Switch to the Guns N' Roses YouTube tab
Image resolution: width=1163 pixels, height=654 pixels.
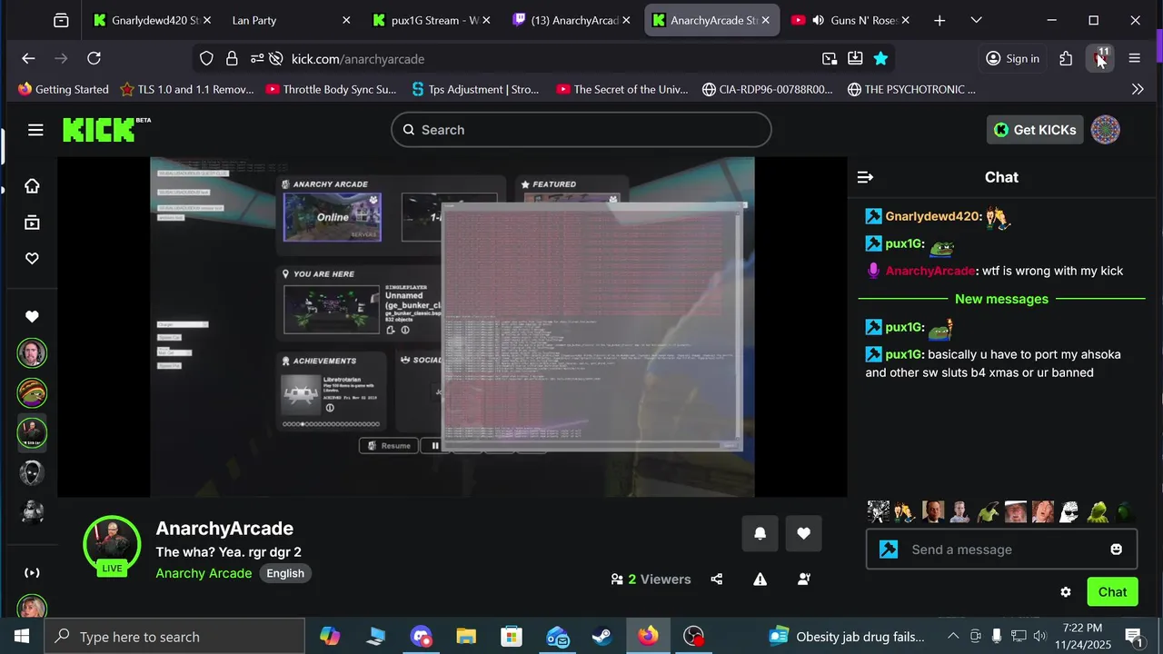[x=850, y=20]
